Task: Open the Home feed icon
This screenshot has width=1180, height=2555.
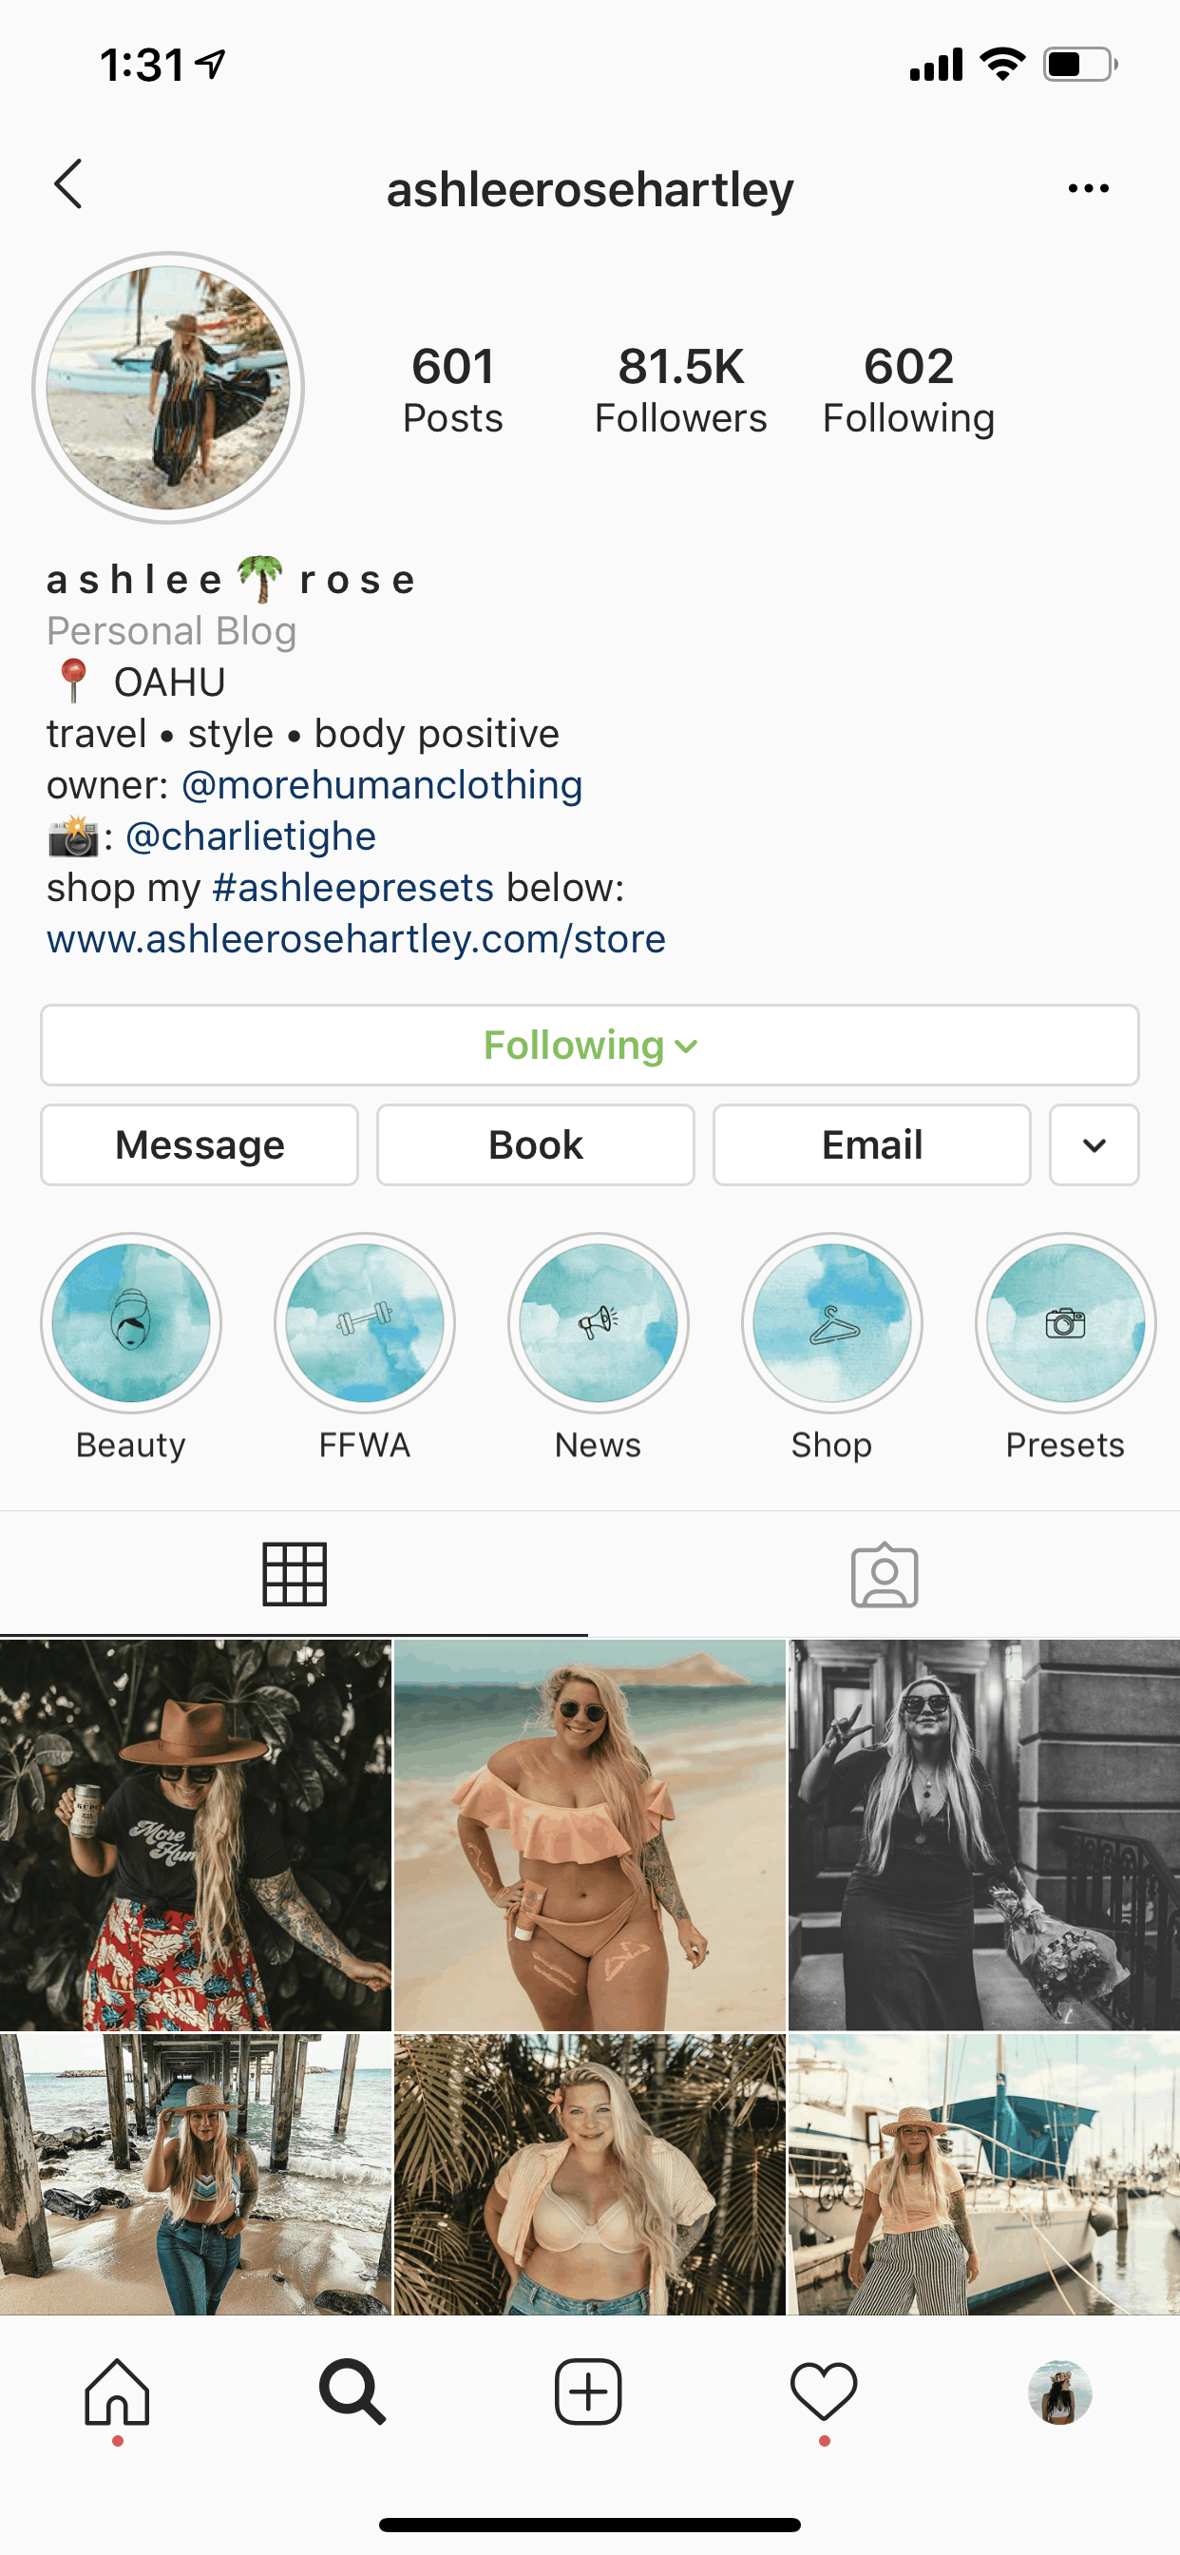Action: (x=117, y=2392)
